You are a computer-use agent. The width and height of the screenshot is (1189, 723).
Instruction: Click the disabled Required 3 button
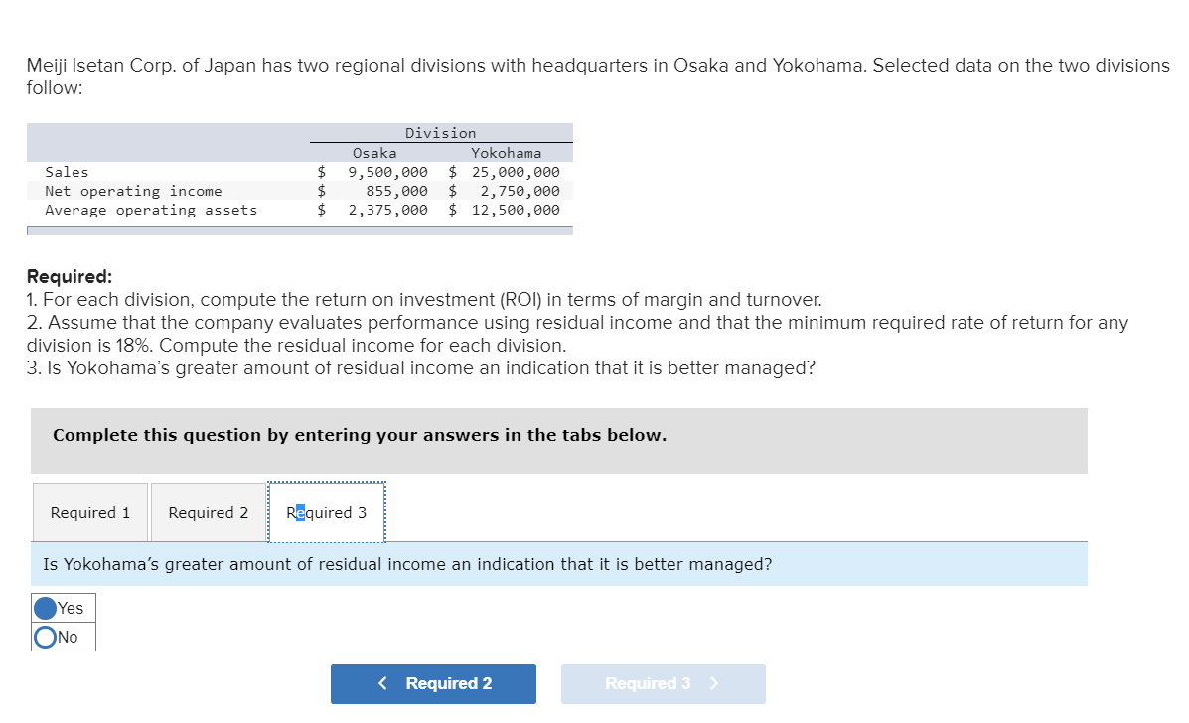[663, 683]
